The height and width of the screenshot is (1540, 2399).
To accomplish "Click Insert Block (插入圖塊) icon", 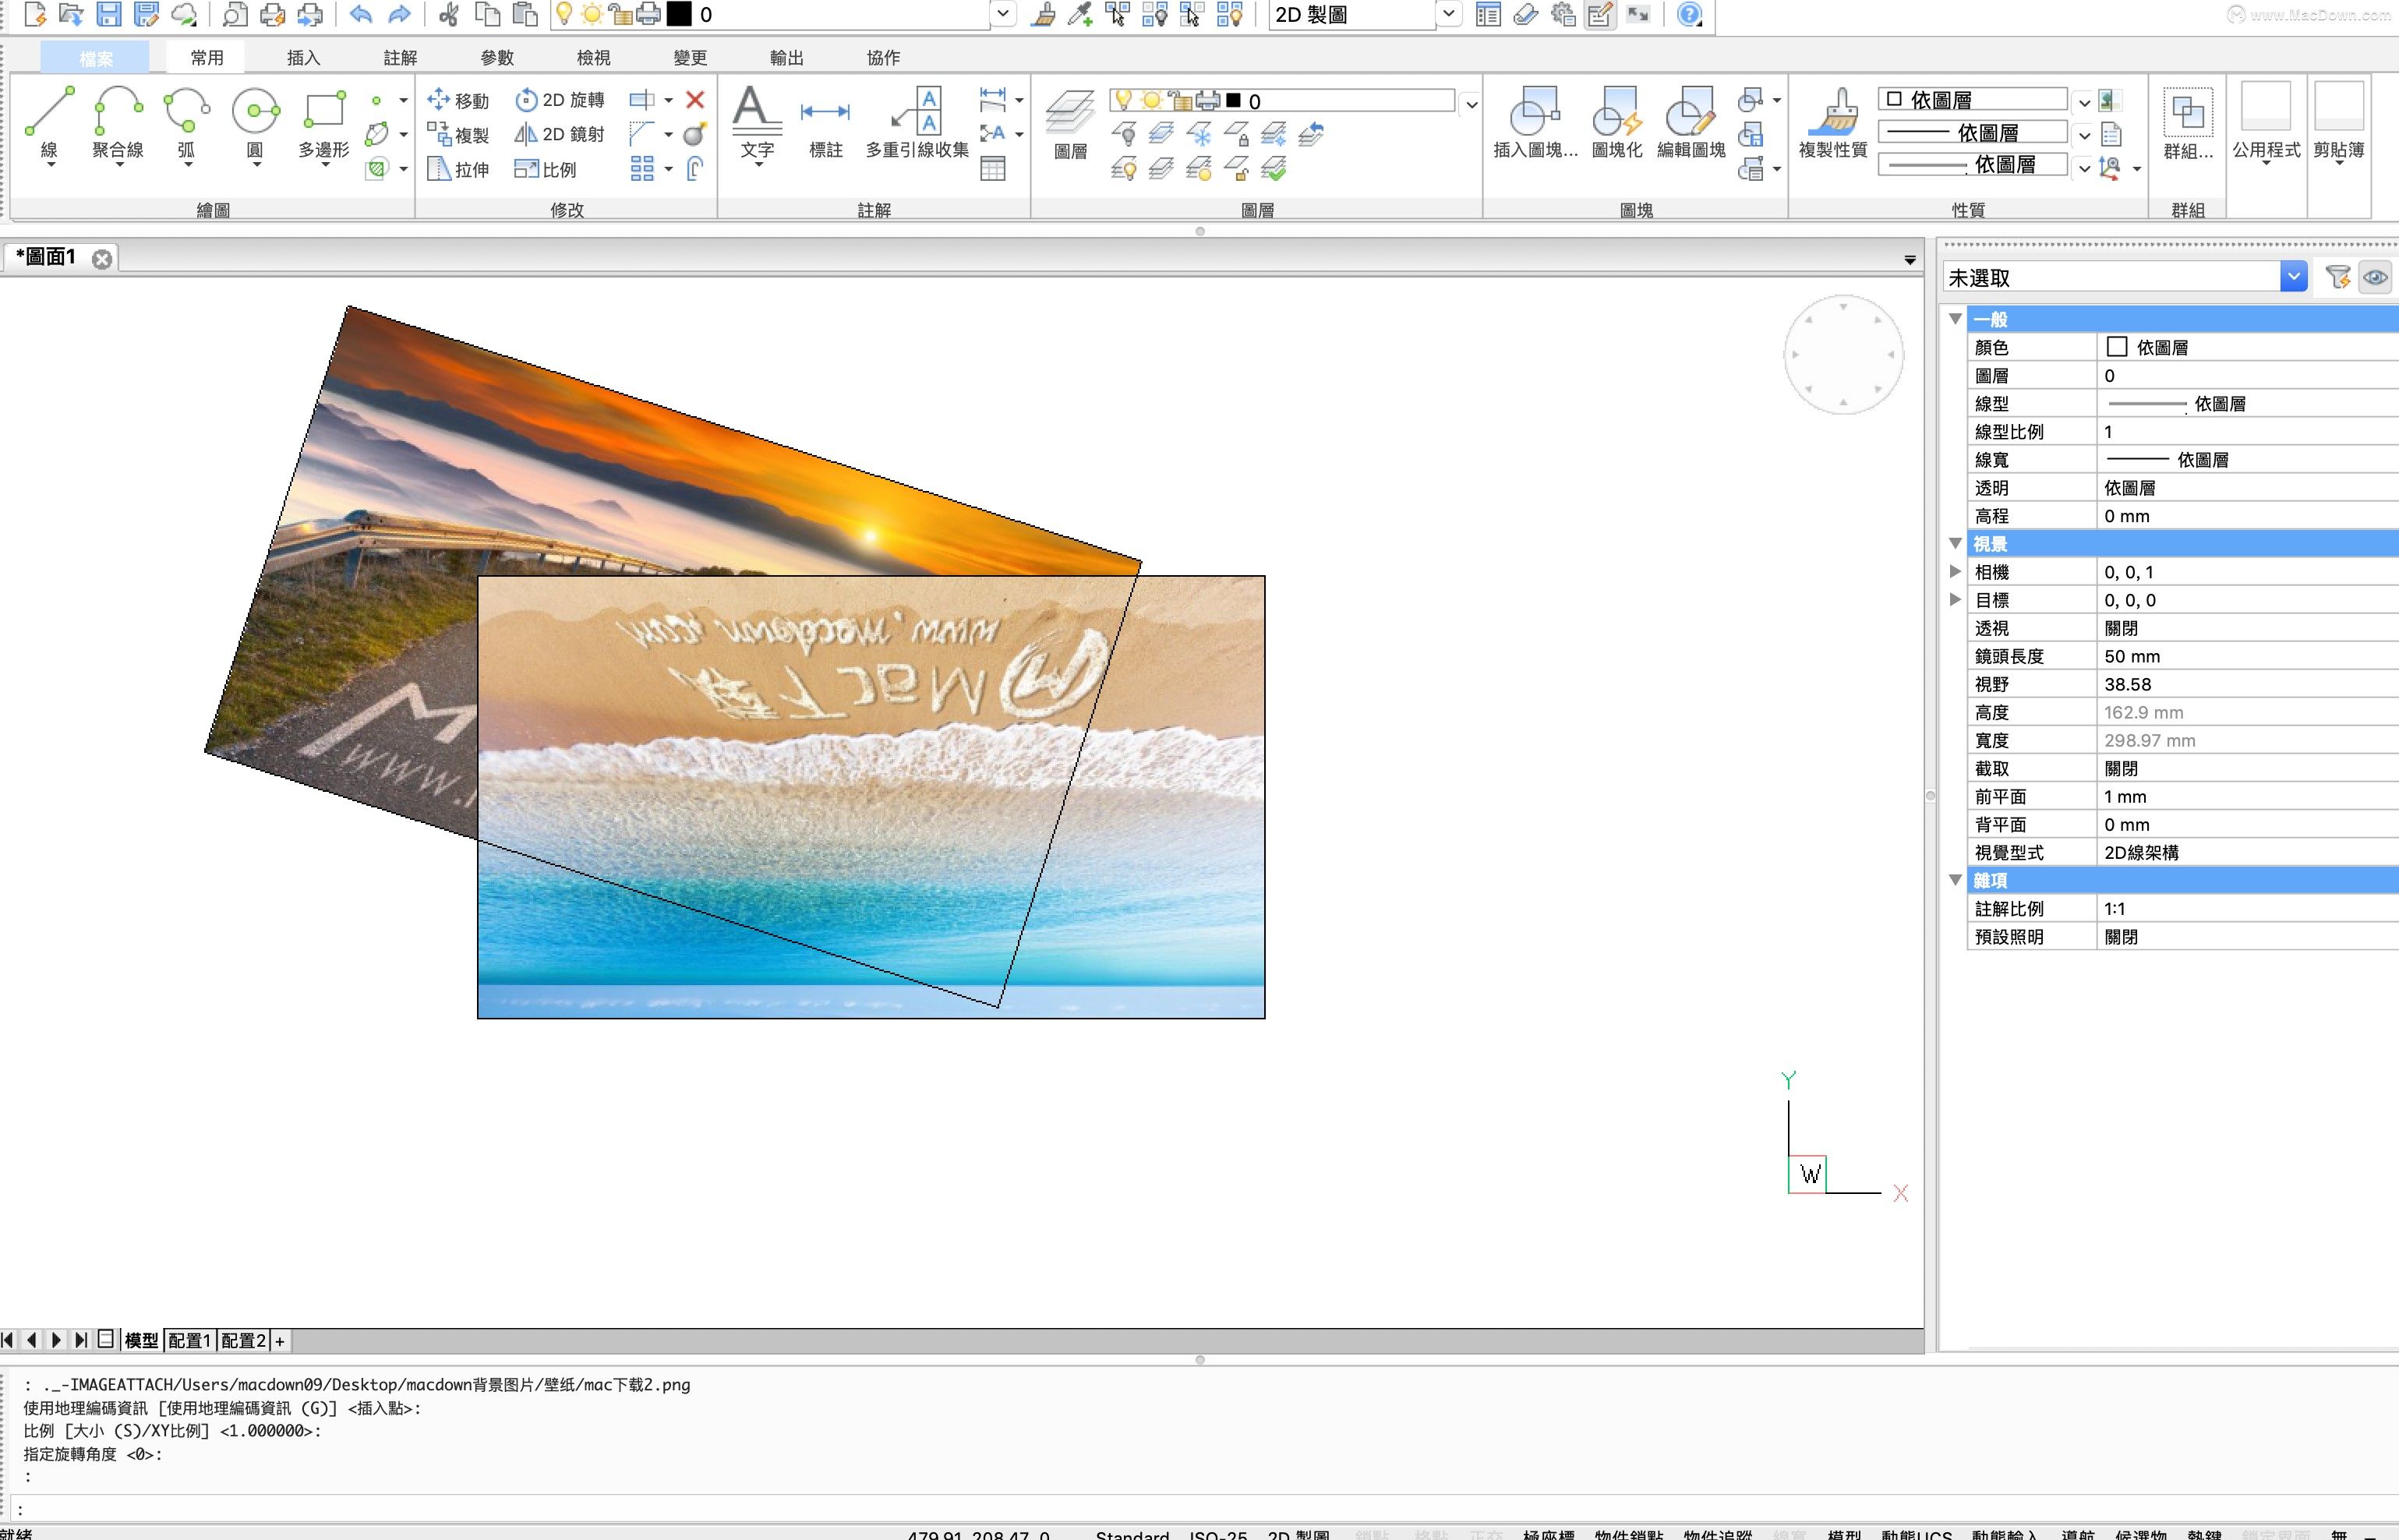I will [1535, 124].
